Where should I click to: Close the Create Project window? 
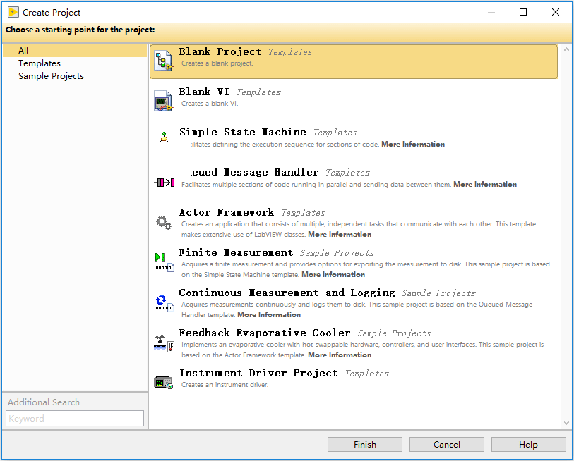tap(556, 12)
